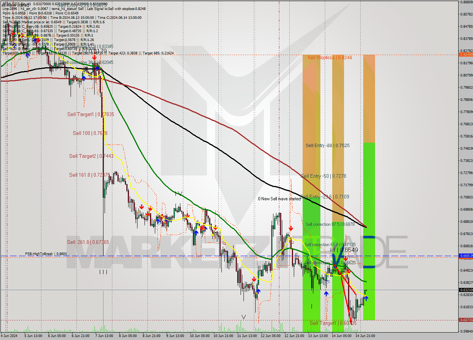Click the 'Target 423: 0.3838' text
Screen dimensions: 473x340
point(123,53)
